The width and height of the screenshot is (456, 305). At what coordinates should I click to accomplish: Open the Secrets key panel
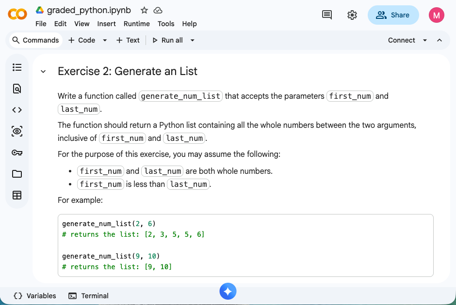tap(17, 152)
